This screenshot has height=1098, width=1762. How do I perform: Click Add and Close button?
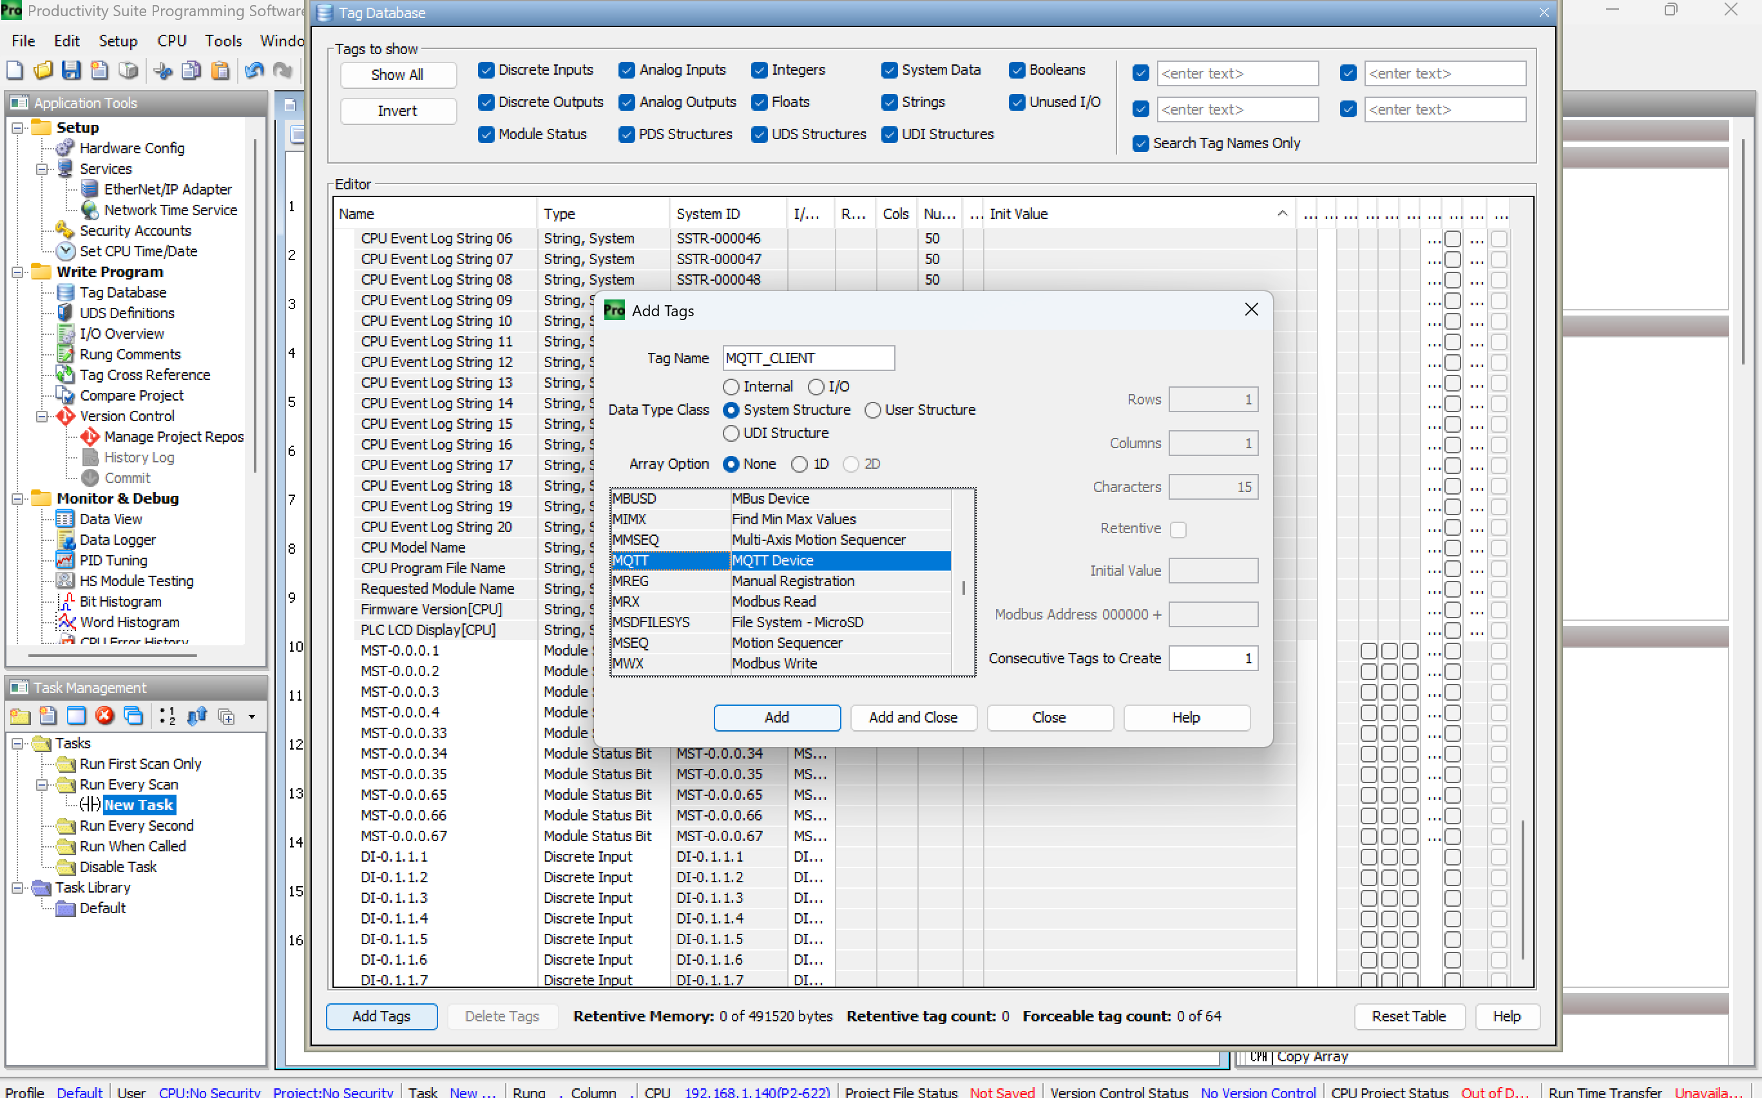(913, 717)
